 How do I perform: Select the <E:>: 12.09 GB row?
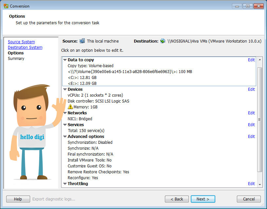(82, 83)
